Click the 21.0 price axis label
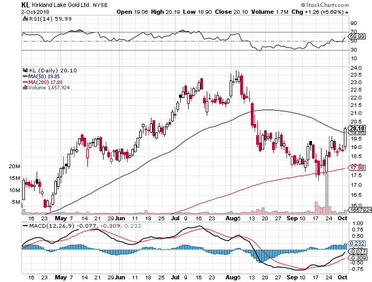Image resolution: width=372 pixels, height=282 pixels. [x=356, y=113]
